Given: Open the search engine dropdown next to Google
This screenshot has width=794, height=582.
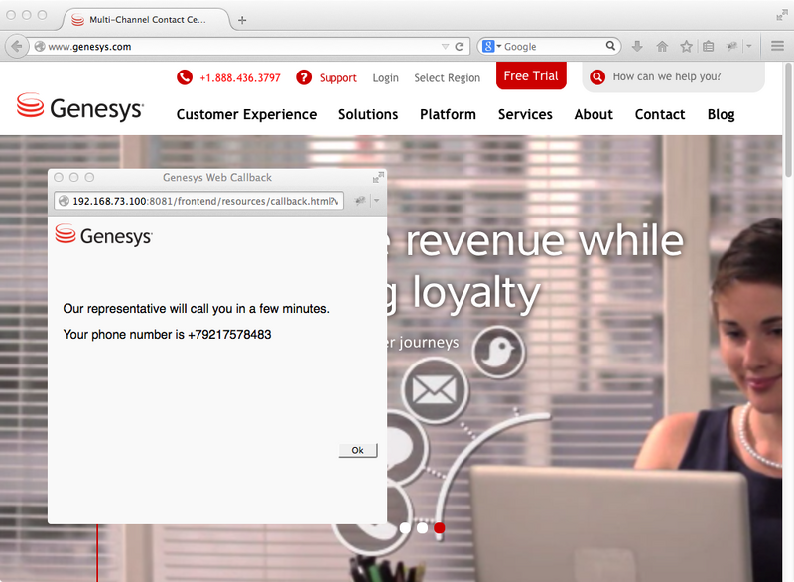Looking at the screenshot, I should coord(497,46).
